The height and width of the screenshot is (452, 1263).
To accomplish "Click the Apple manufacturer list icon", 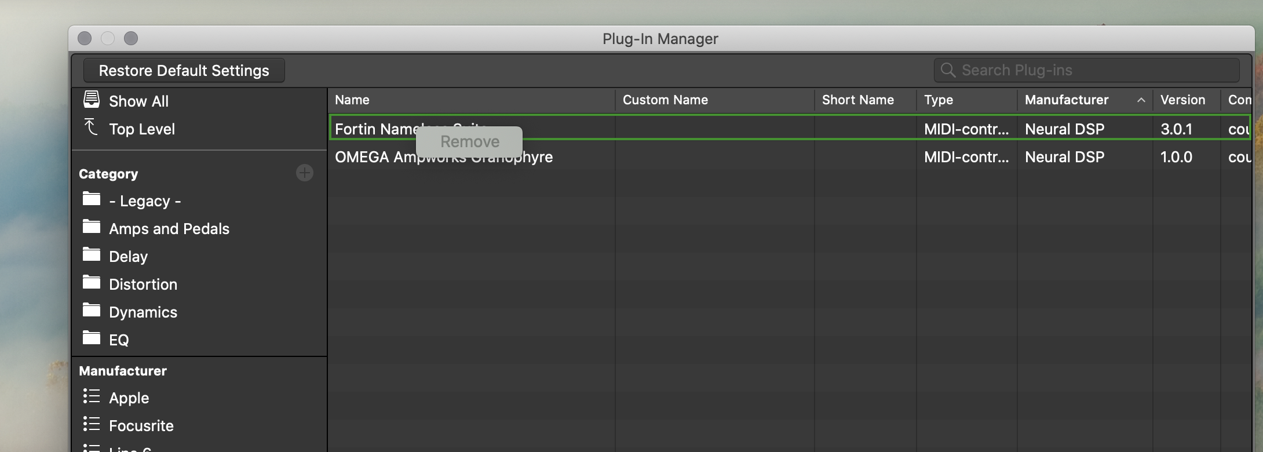I will coord(92,396).
